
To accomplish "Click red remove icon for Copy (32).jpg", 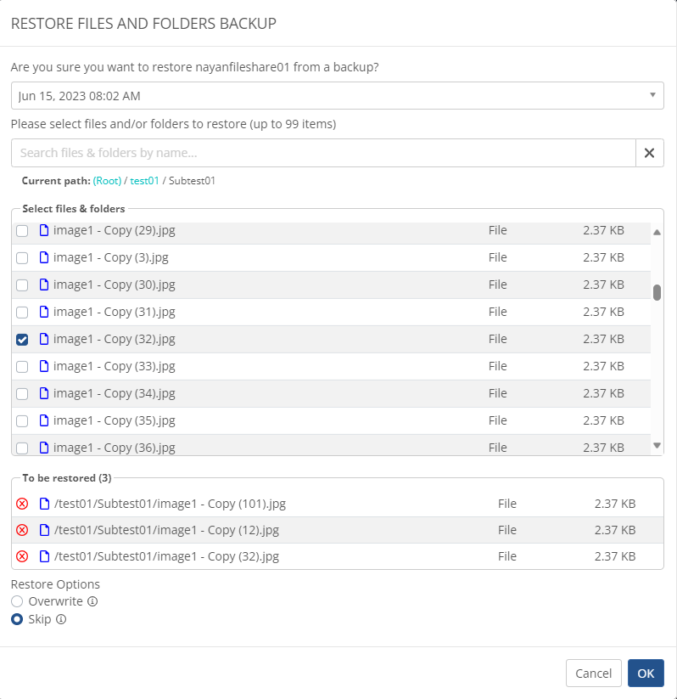I will (x=22, y=557).
